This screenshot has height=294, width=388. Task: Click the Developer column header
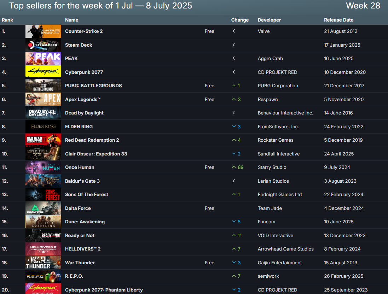pyautogui.click(x=270, y=20)
